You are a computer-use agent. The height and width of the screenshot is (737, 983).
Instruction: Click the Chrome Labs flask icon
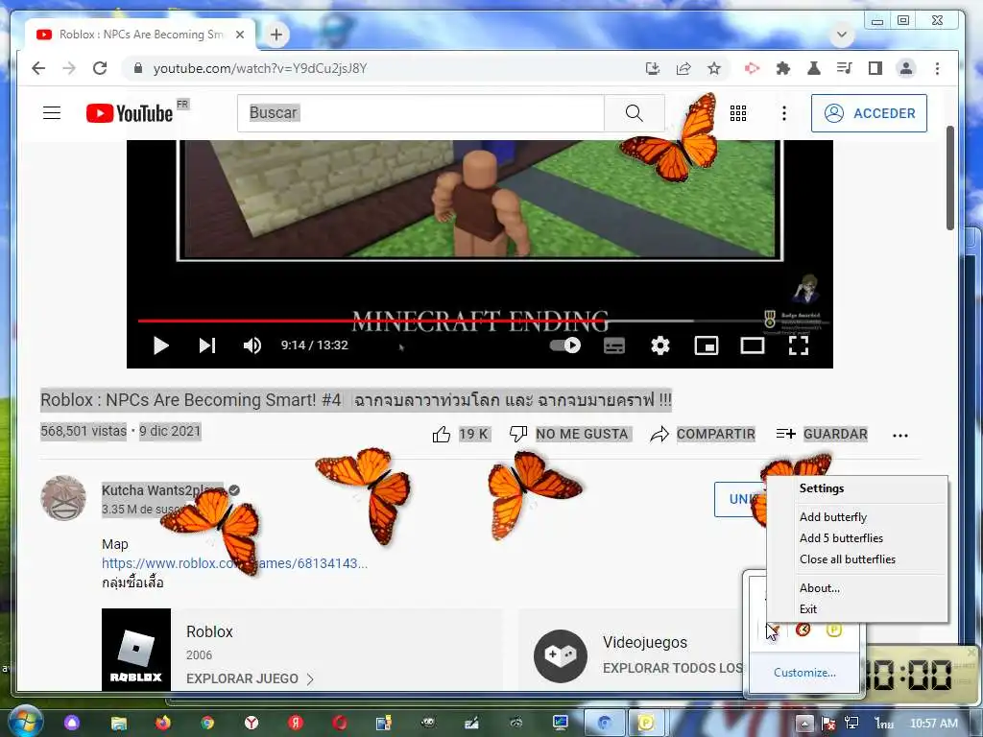814,68
